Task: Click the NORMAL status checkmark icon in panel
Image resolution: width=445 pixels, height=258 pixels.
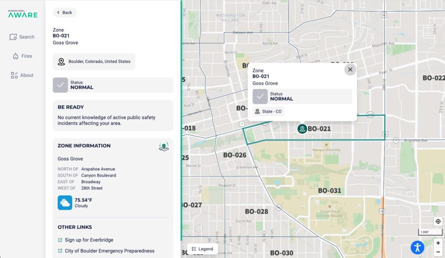Action: 60,85
